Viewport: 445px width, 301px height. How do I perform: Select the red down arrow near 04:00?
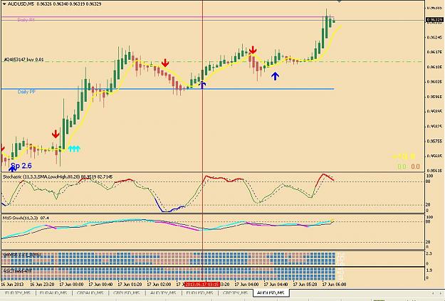coord(253,50)
